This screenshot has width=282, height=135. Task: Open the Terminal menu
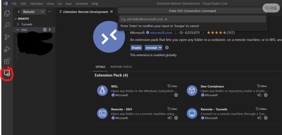point(82,4)
